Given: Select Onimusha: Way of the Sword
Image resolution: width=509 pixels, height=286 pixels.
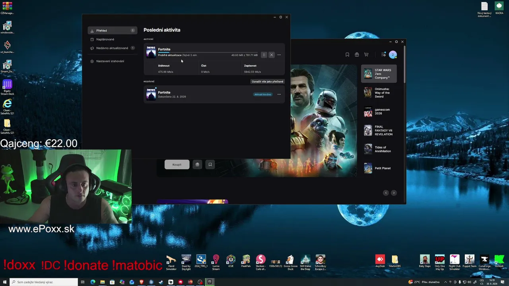Looking at the screenshot, I should click(379, 93).
